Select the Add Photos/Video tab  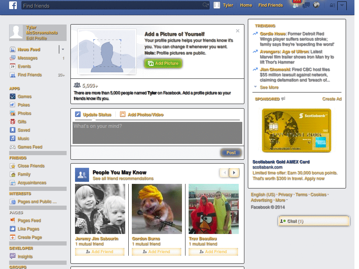[x=142, y=115]
